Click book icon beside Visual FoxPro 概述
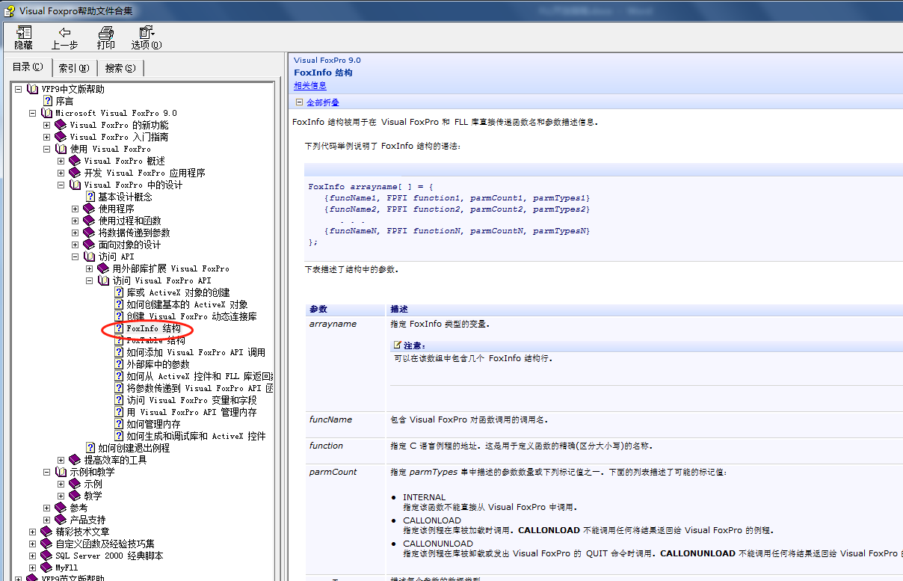Screen dimensions: 903x581 (75, 161)
